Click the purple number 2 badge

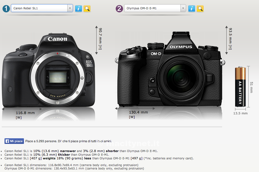pos(119,9)
